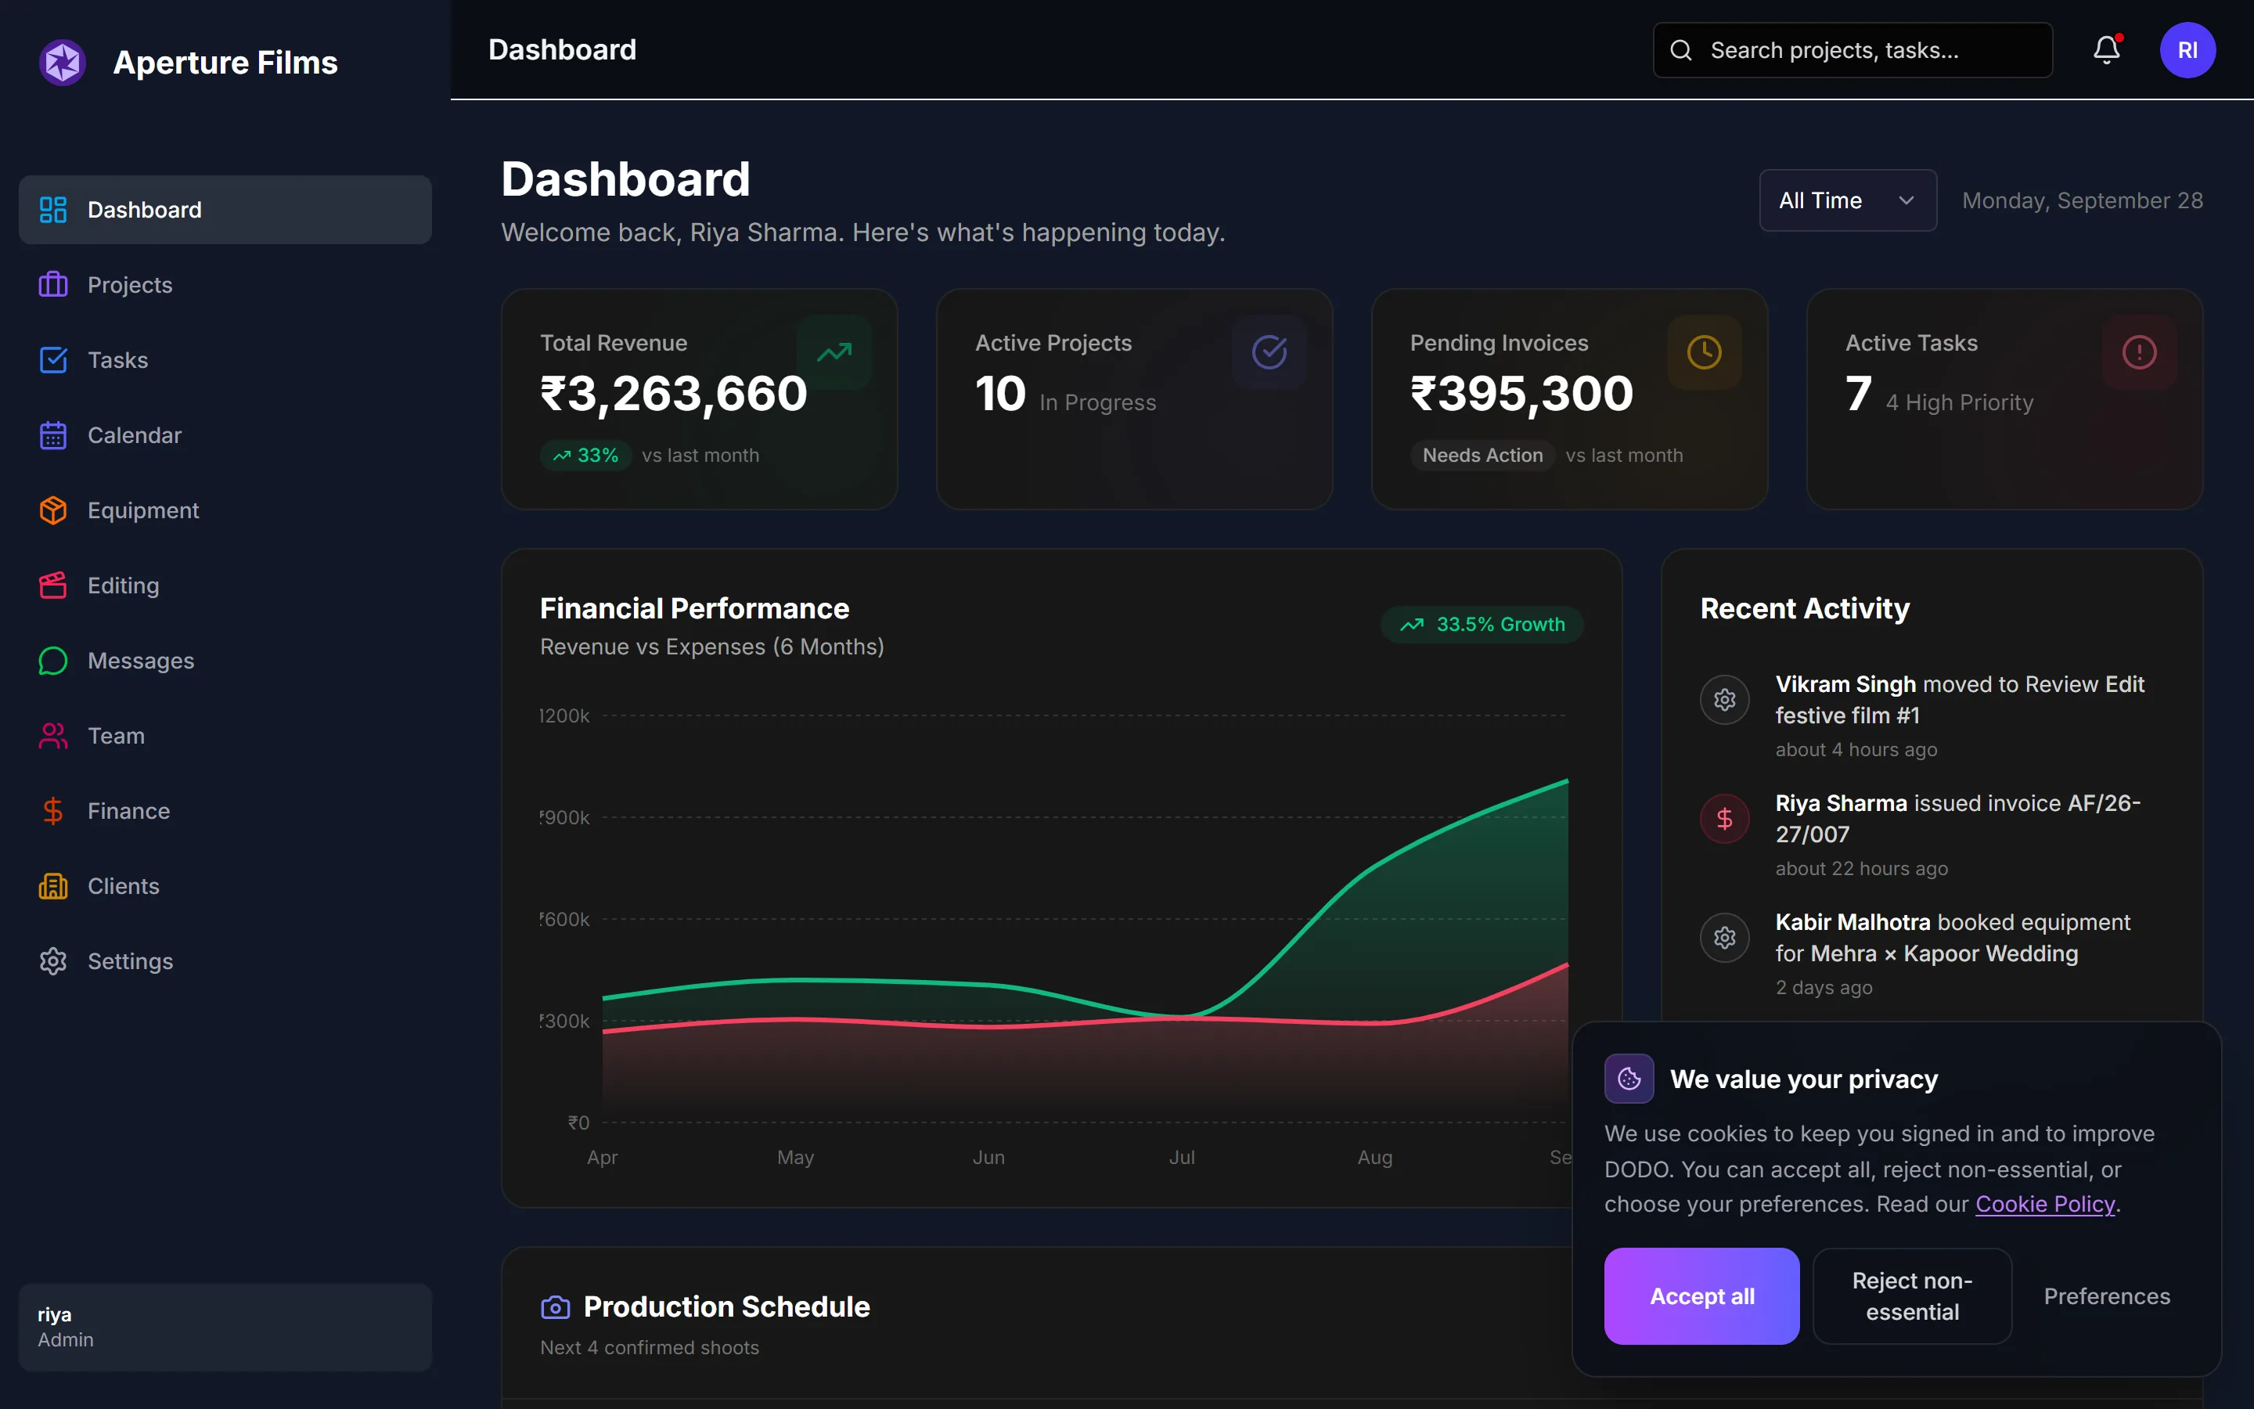Click the gear icon beside Vikram Singh activity

coord(1725,700)
